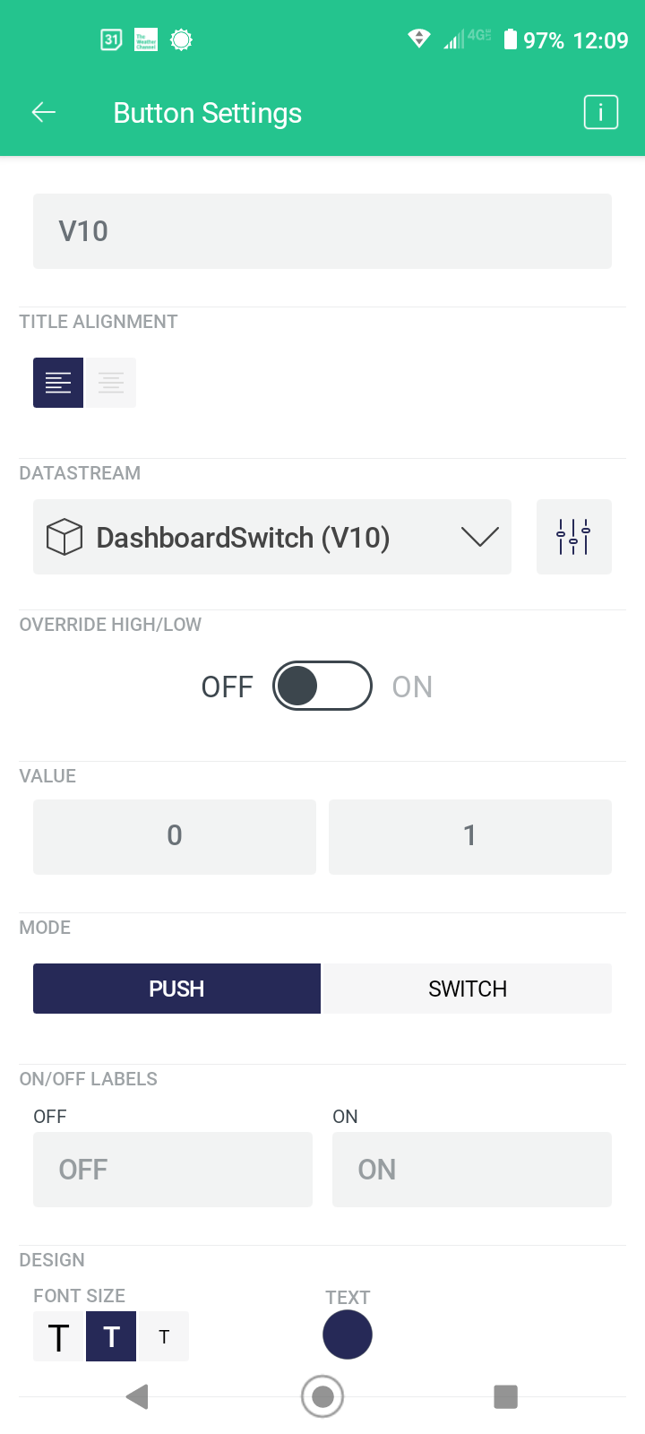This screenshot has width=645, height=1434.
Task: Edit the ON label input field
Action: (x=472, y=1170)
